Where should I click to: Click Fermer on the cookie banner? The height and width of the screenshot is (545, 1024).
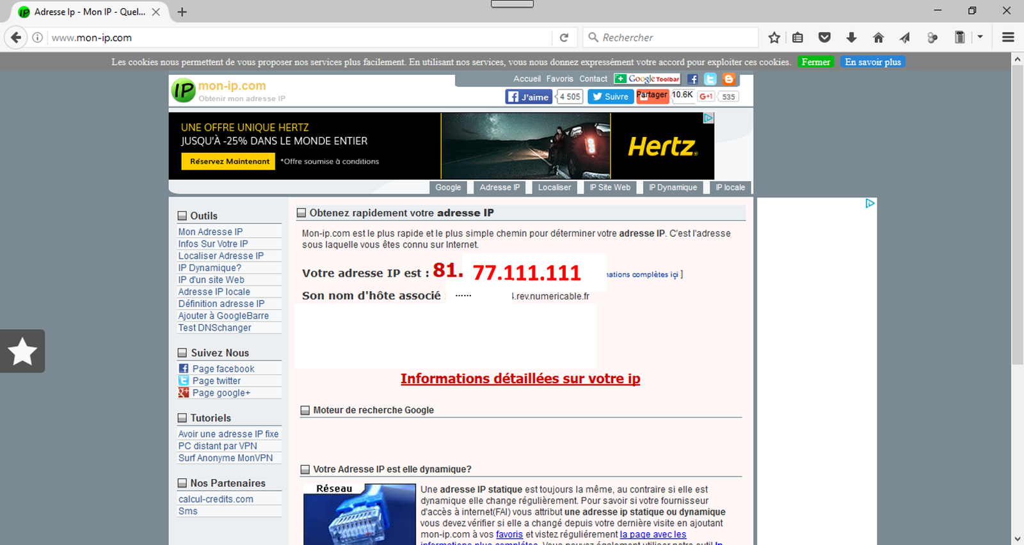pos(815,62)
